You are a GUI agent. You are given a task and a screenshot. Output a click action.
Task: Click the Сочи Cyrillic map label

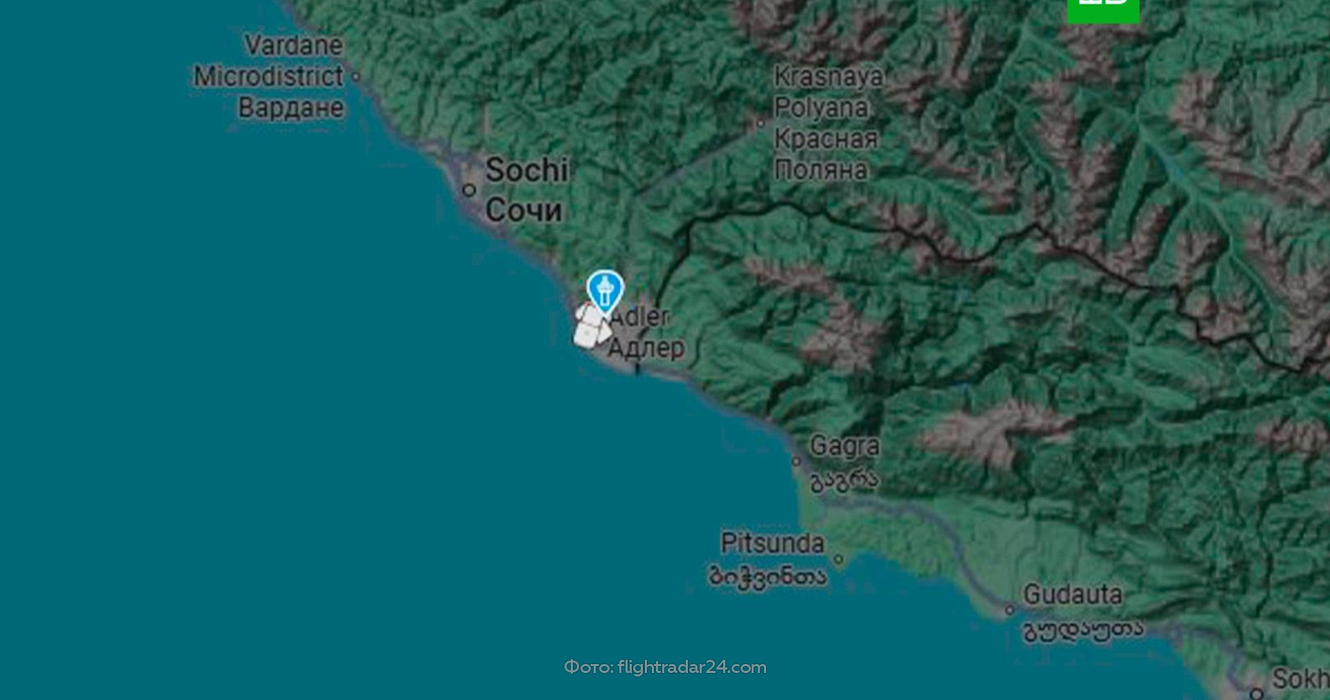[x=524, y=210]
